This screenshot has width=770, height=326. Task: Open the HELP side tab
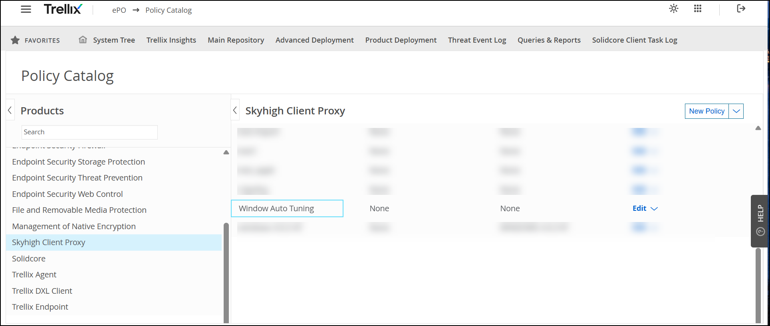(x=760, y=221)
